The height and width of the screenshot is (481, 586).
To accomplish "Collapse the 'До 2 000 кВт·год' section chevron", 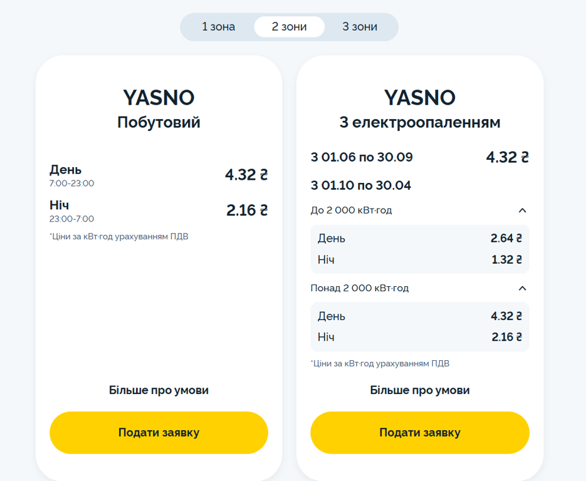I will click(x=523, y=210).
